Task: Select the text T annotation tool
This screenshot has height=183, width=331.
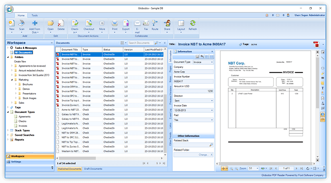Action: point(323,88)
